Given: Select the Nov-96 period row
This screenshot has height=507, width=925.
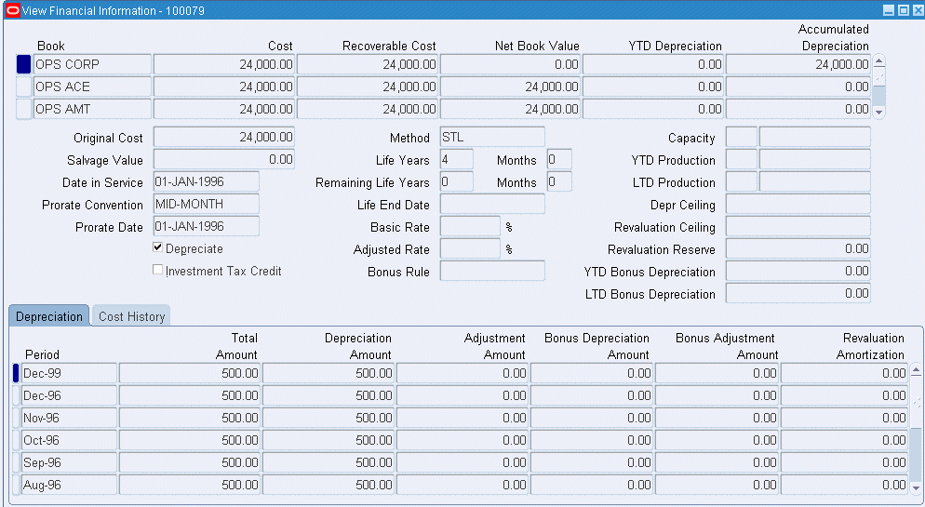Looking at the screenshot, I should coord(69,418).
